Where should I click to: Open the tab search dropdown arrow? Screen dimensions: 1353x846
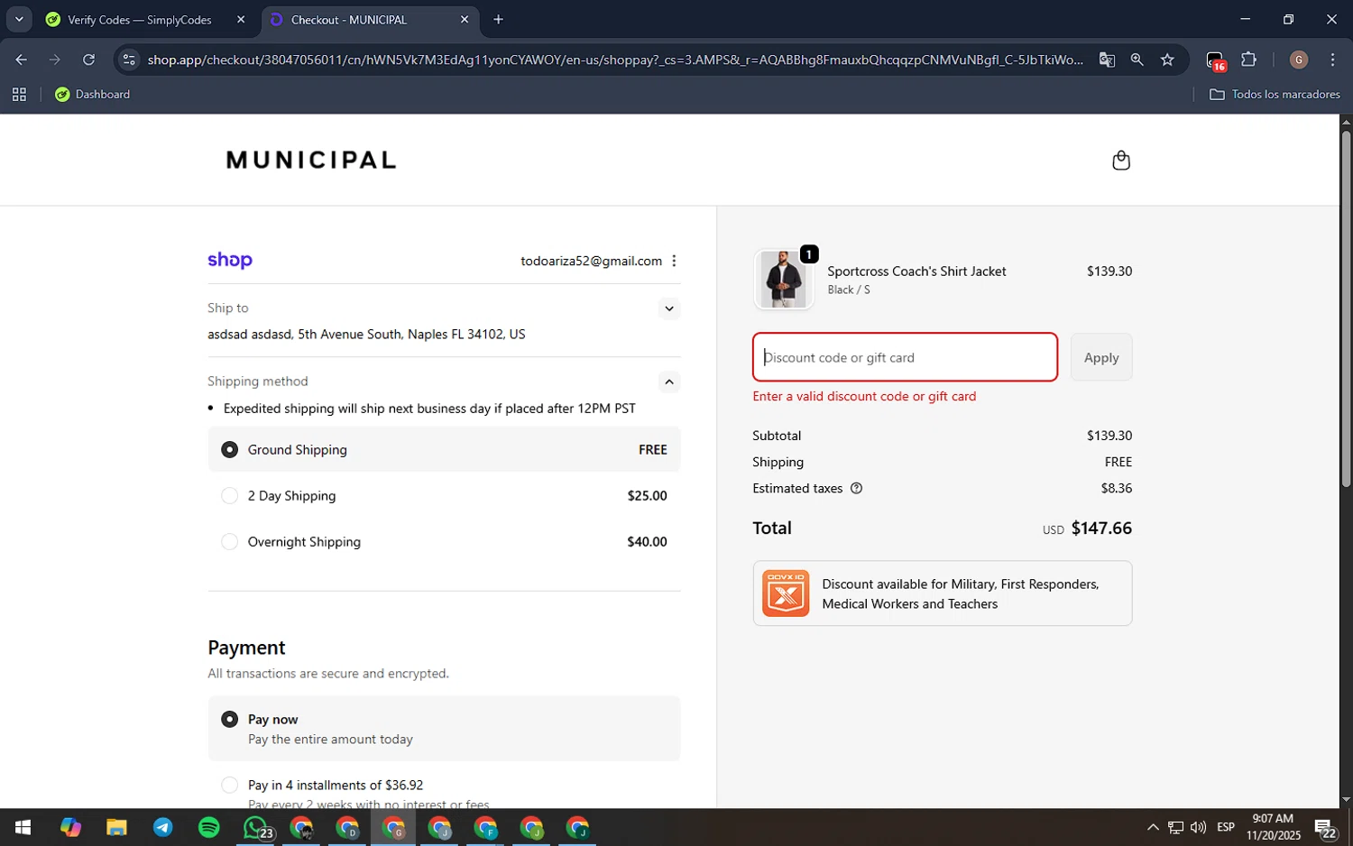point(19,19)
